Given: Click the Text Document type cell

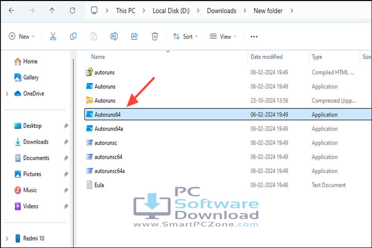Looking at the screenshot, I should [329, 185].
